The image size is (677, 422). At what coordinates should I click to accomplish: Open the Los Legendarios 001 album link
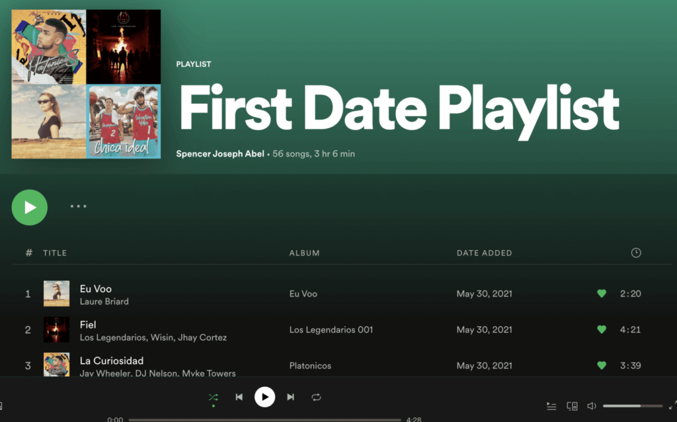click(x=331, y=330)
